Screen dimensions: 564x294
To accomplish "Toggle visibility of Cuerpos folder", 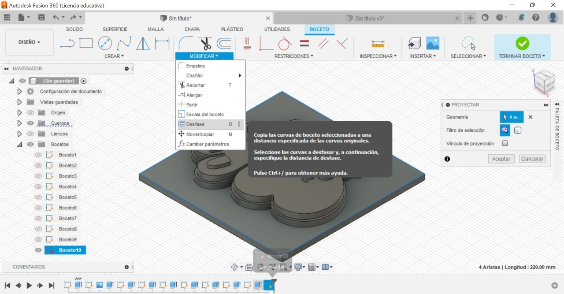I will (30, 123).
